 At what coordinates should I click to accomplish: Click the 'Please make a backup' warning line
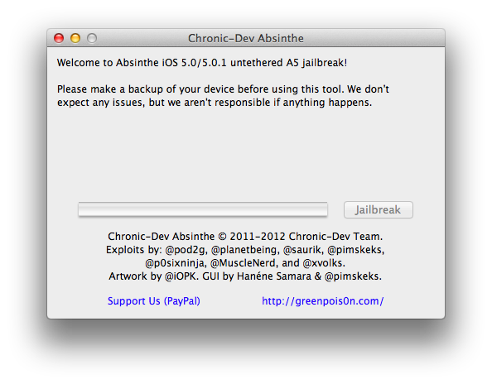(223, 89)
